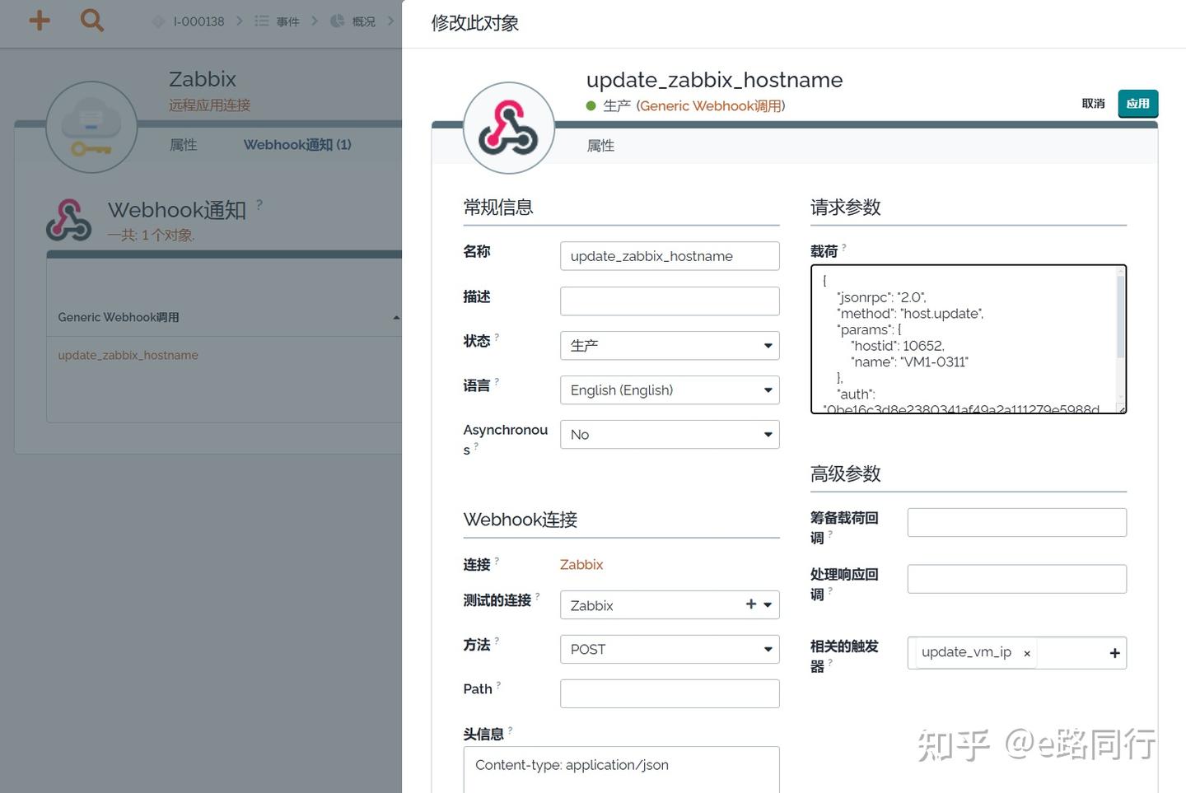Open the Zabbix connection link

581,564
